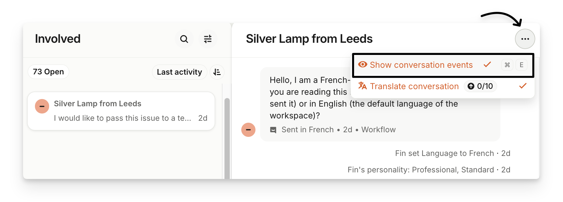Open the Last activity sort dropdown
The image size is (563, 202).
pos(179,72)
